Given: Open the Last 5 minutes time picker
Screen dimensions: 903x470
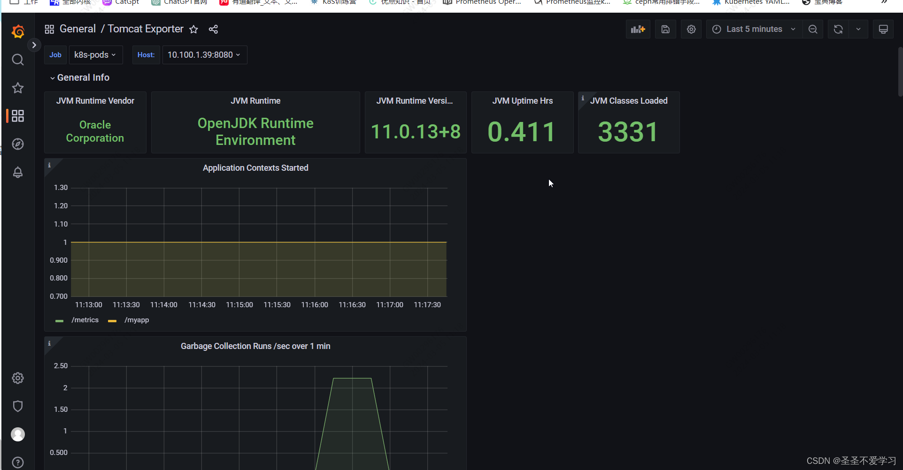Looking at the screenshot, I should tap(754, 29).
